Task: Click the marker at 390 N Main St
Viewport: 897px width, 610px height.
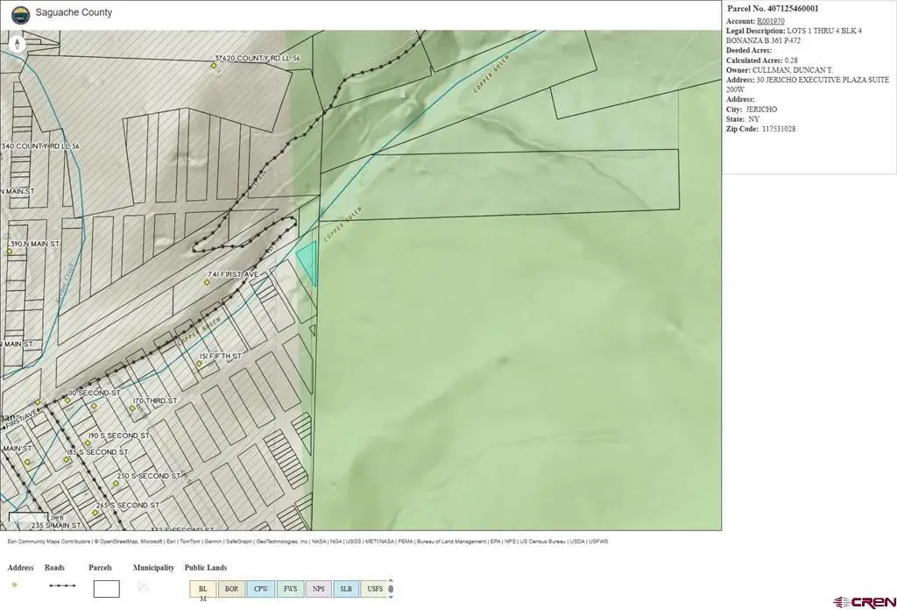Action: click(x=9, y=252)
